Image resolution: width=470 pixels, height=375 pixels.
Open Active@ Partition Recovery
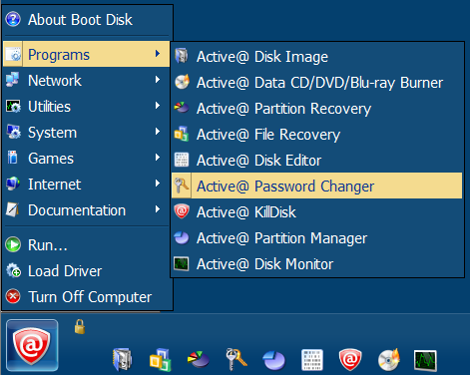click(x=317, y=108)
